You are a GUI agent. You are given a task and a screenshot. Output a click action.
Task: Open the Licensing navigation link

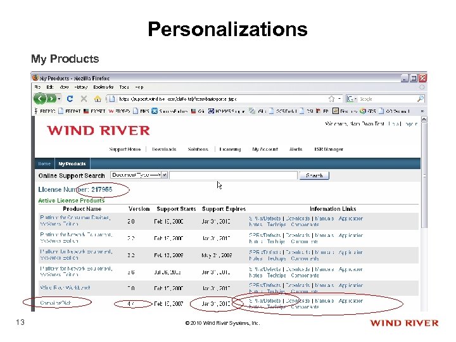pyautogui.click(x=230, y=149)
